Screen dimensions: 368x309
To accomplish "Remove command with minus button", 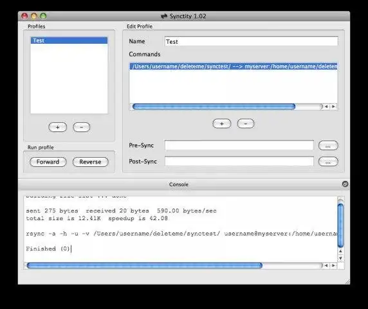I will (246, 124).
